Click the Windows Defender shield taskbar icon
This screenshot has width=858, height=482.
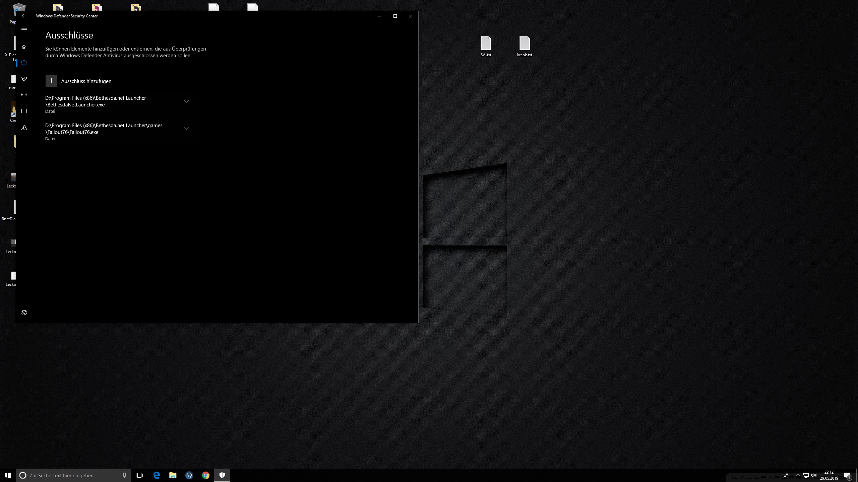click(222, 475)
